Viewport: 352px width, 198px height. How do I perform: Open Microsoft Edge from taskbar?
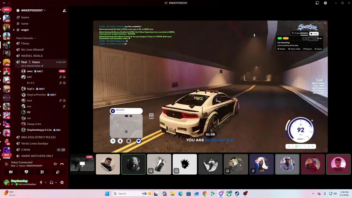[180, 194]
